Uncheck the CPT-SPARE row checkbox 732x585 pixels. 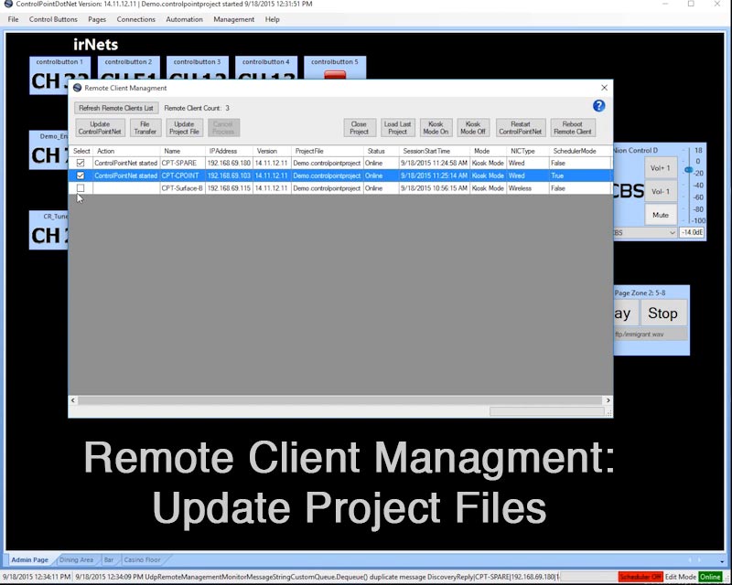(x=81, y=163)
